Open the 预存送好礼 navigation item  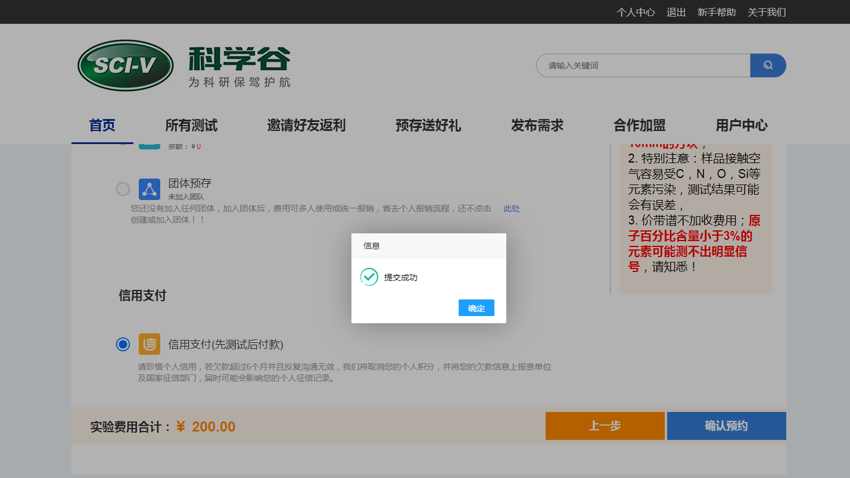(428, 126)
